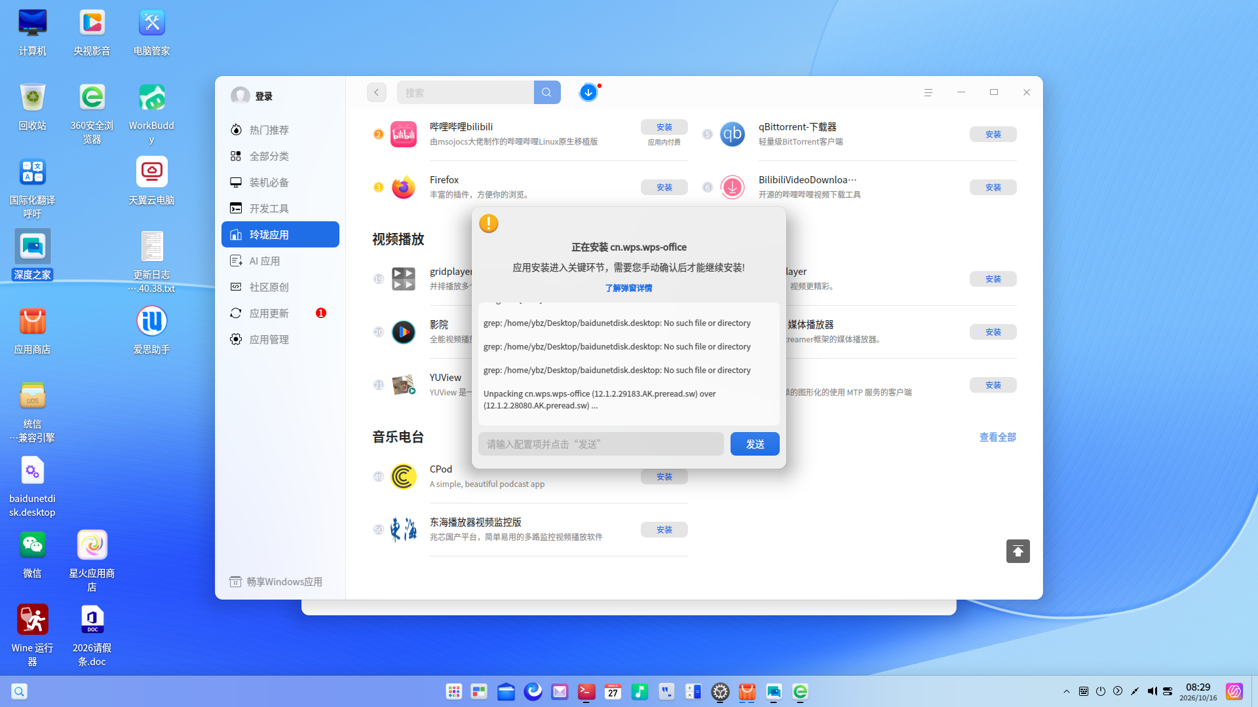Click 登录 text in the sidebar

(264, 96)
